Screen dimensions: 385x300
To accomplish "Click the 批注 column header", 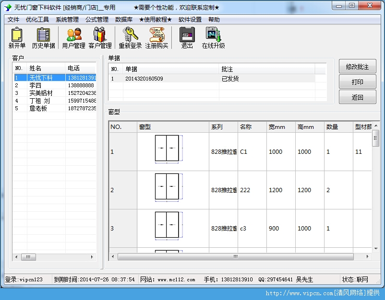I will tap(267, 69).
